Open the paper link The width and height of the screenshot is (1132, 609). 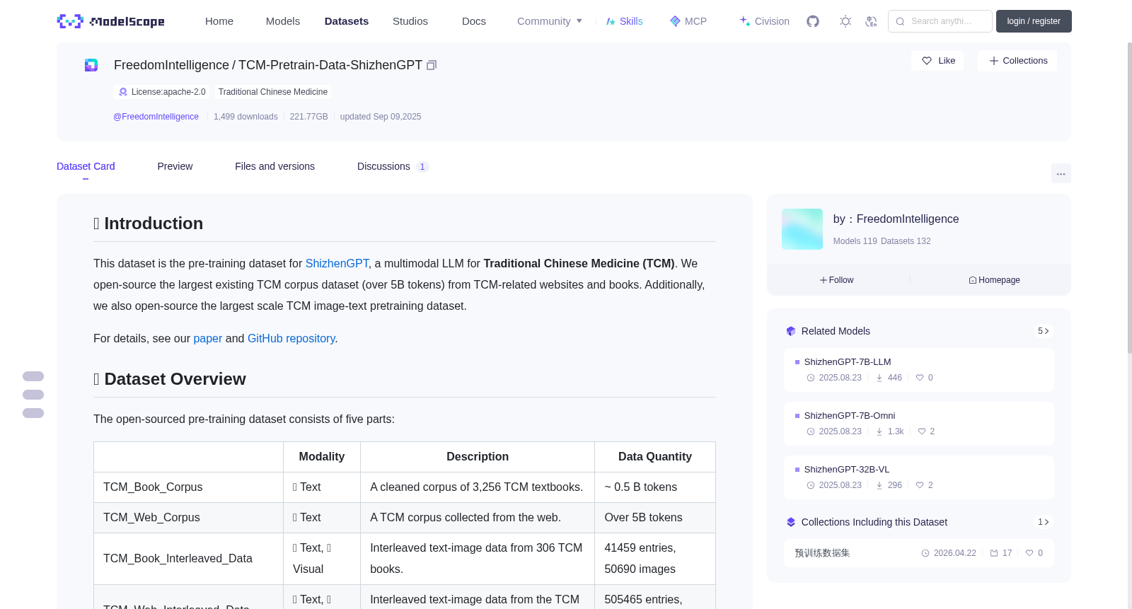coord(208,338)
